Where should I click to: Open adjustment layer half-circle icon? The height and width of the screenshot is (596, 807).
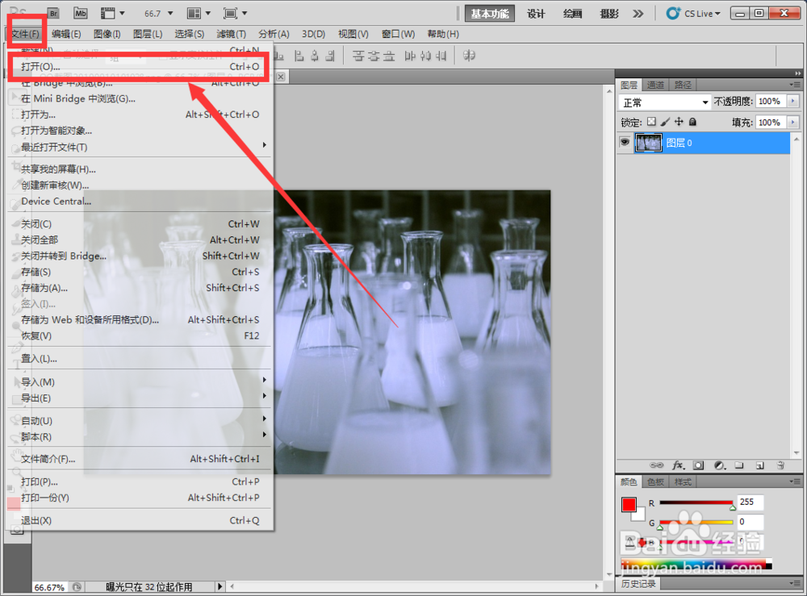719,465
